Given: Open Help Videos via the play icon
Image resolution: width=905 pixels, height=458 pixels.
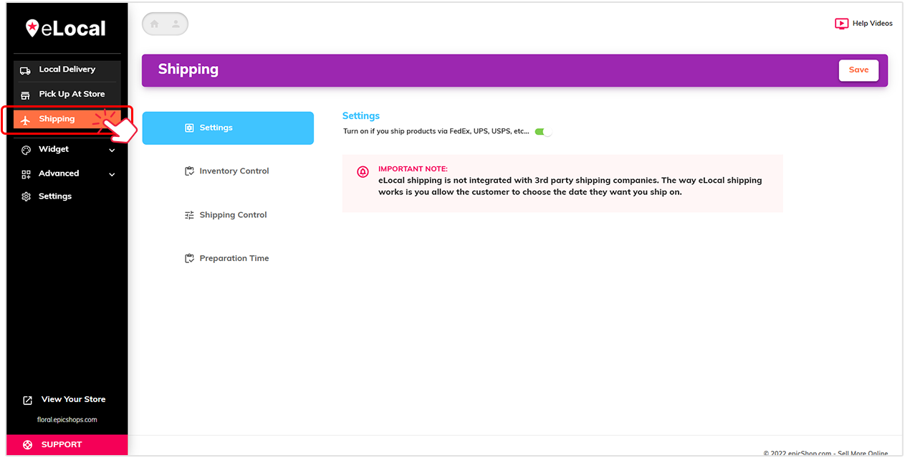Looking at the screenshot, I should click(x=841, y=23).
